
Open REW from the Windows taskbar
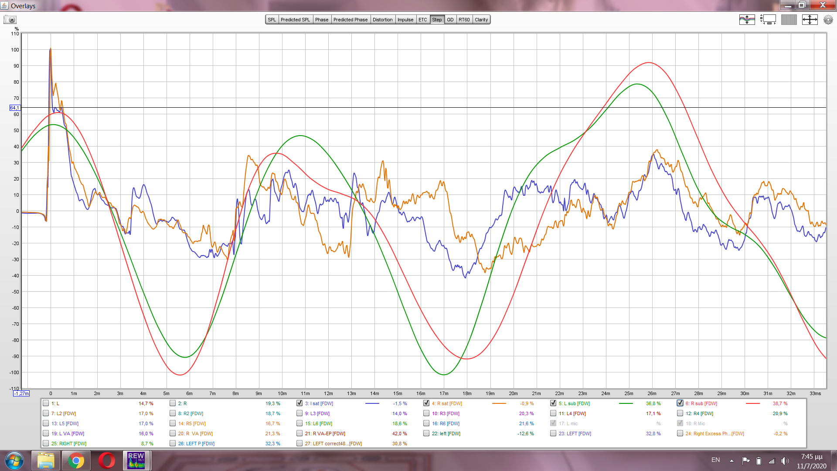[x=136, y=460]
